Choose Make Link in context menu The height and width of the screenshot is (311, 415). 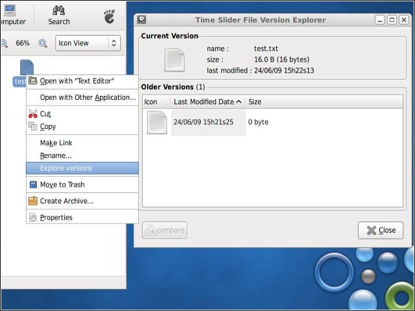click(x=82, y=143)
